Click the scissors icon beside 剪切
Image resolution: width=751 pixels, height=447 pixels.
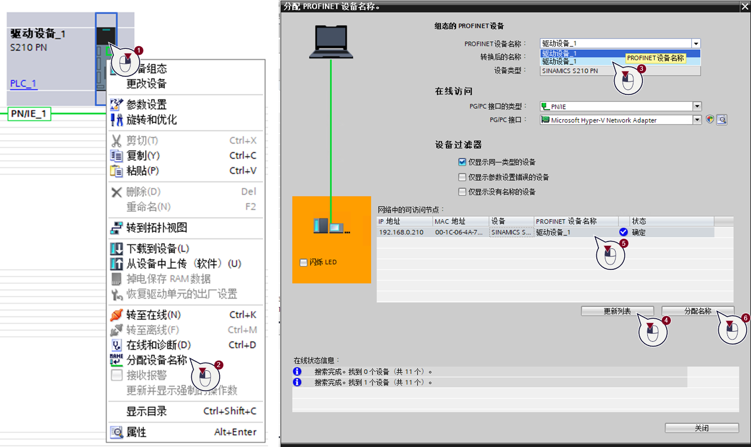click(x=117, y=141)
